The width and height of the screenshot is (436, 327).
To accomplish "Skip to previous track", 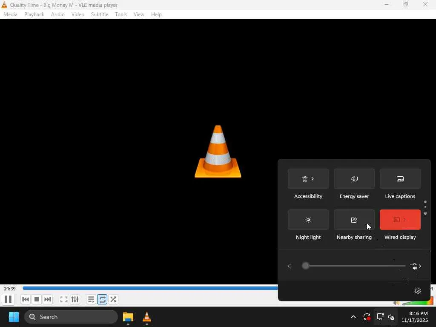I will click(x=25, y=299).
